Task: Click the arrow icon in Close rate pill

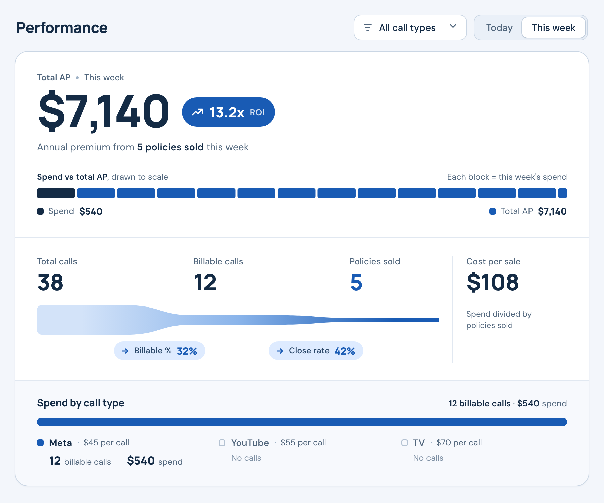Action: (280, 351)
